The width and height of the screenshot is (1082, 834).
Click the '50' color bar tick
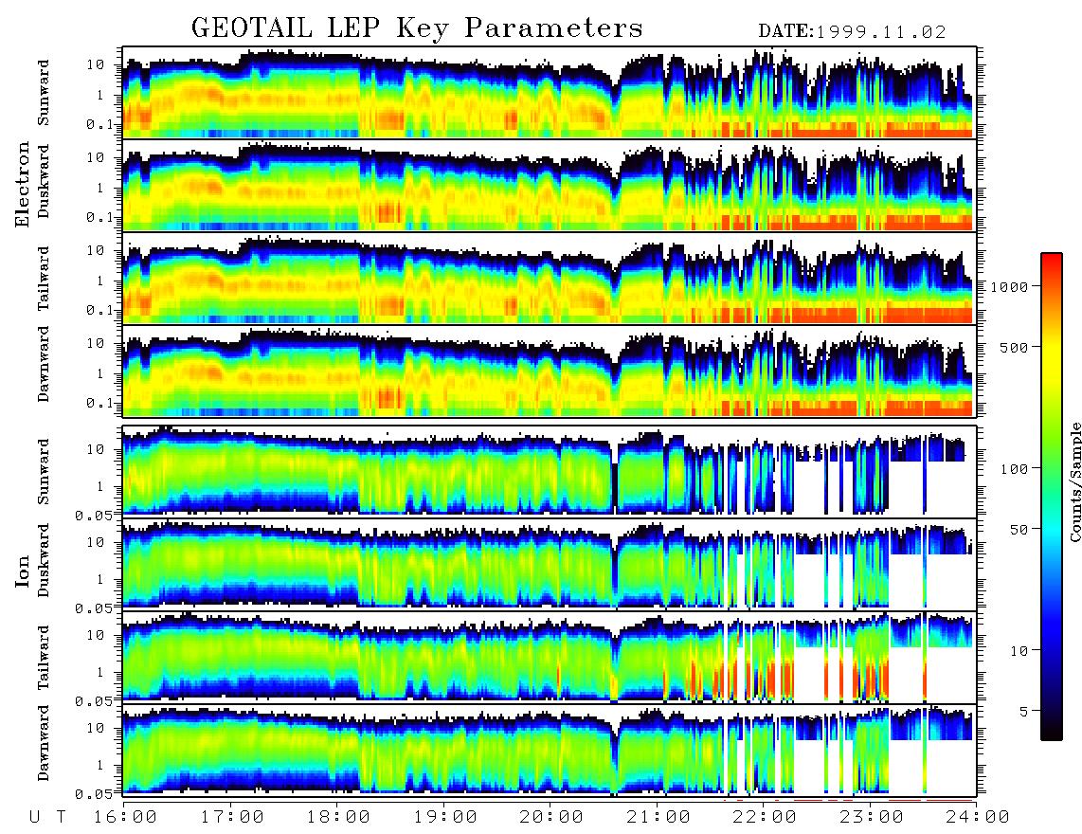[1019, 530]
